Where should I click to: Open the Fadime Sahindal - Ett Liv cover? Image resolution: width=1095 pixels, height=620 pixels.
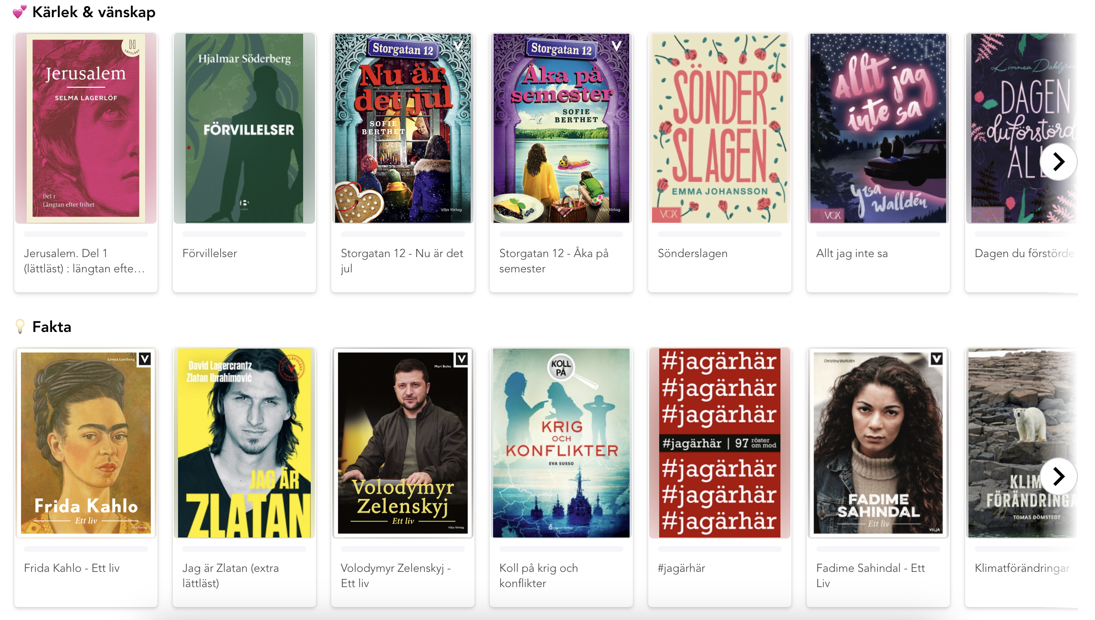(878, 443)
